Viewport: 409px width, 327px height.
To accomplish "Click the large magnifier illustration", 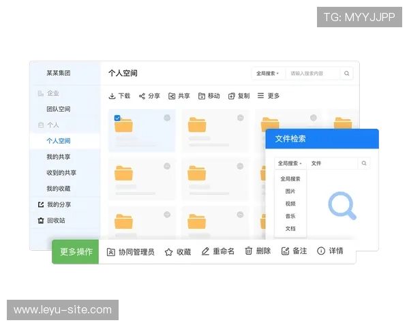I will [342, 206].
